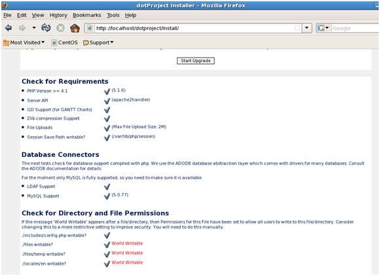Click the checkmark next to PHP Version
The height and width of the screenshot is (276, 380).
click(107, 92)
